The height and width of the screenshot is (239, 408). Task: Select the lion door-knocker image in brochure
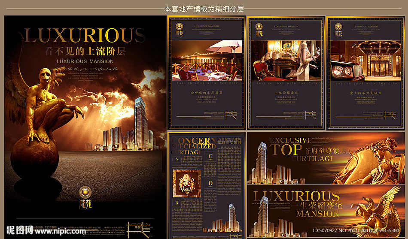[187, 183]
